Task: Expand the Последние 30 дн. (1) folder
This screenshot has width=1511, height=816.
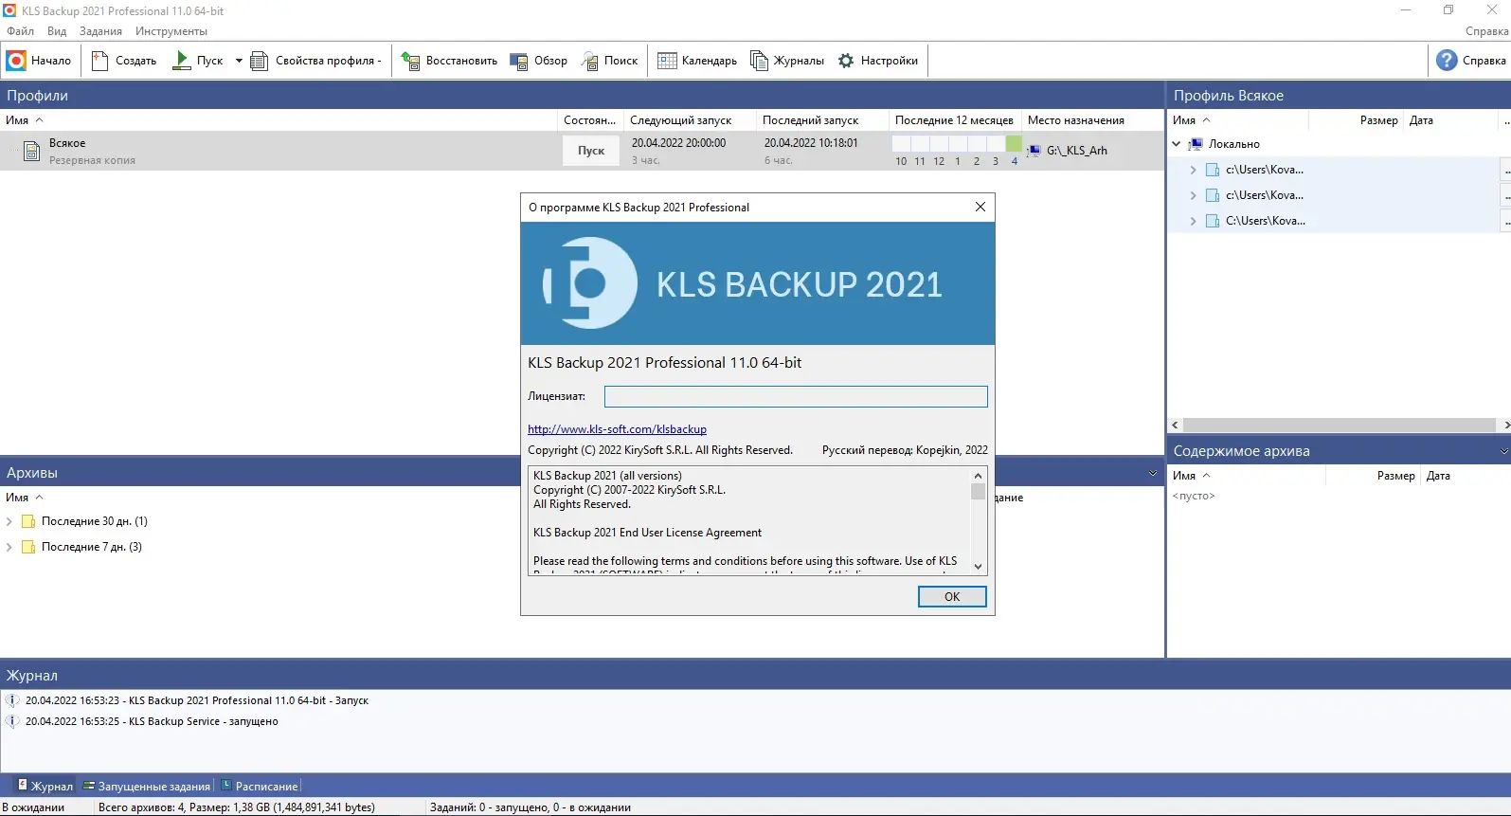Action: click(x=9, y=521)
